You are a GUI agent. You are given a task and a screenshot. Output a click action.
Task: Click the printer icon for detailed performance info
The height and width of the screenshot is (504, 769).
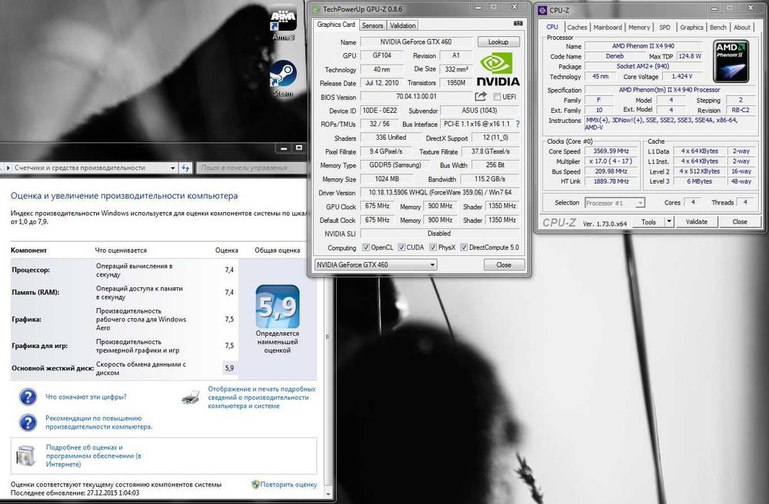(x=191, y=397)
